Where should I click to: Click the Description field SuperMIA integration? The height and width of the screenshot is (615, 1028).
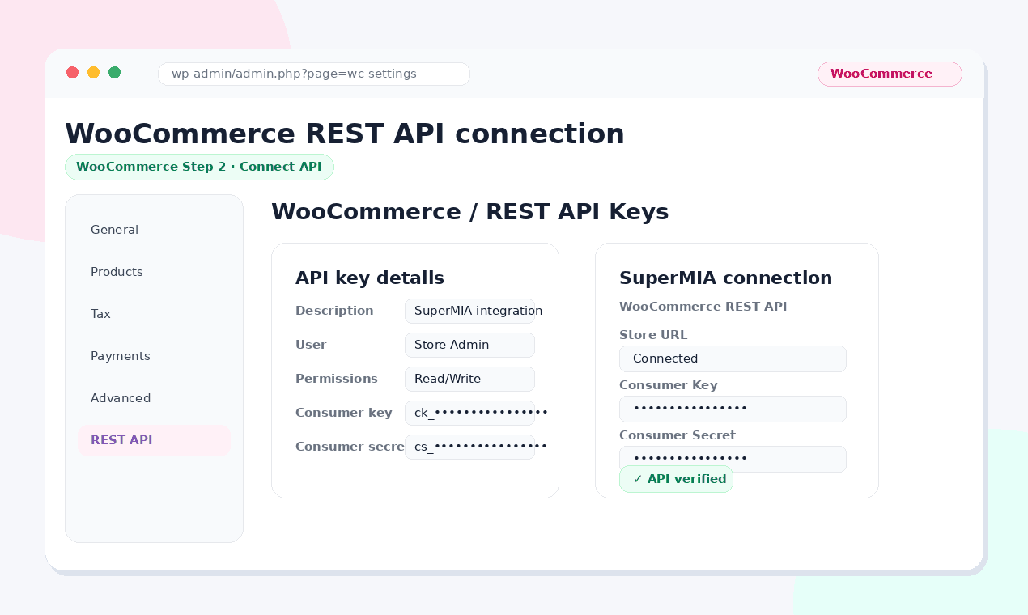[469, 311]
